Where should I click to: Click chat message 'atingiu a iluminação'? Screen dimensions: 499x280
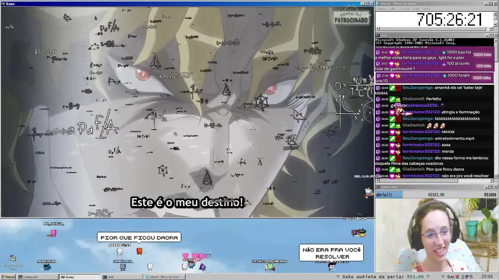click(460, 112)
